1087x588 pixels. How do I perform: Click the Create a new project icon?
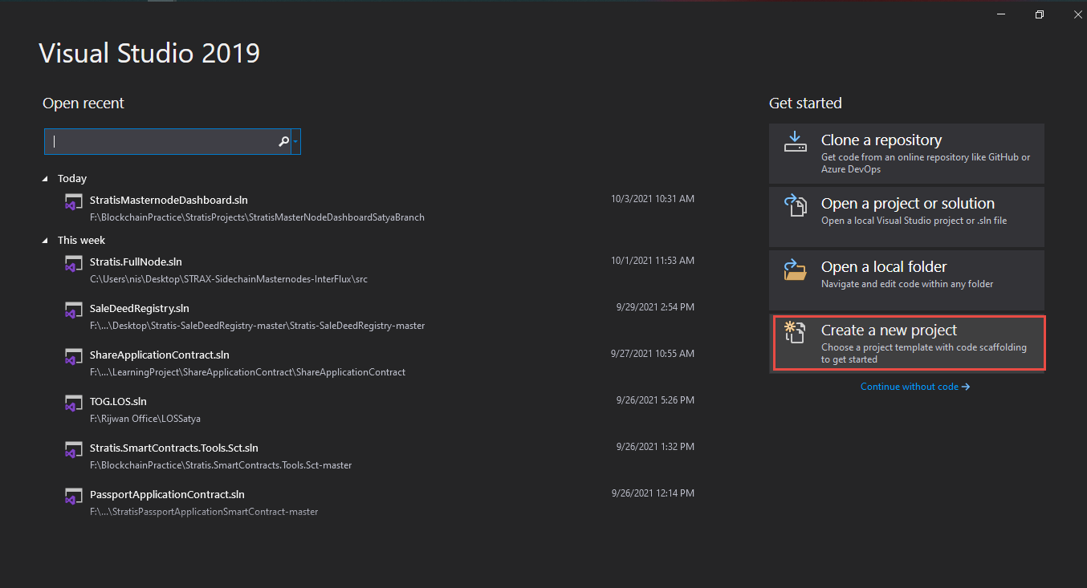pyautogui.click(x=795, y=332)
